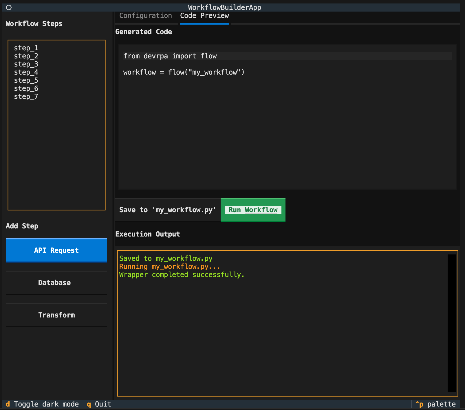Click the execution output scrollbar
Viewport: 465px width, 410px height.
(x=451, y=323)
